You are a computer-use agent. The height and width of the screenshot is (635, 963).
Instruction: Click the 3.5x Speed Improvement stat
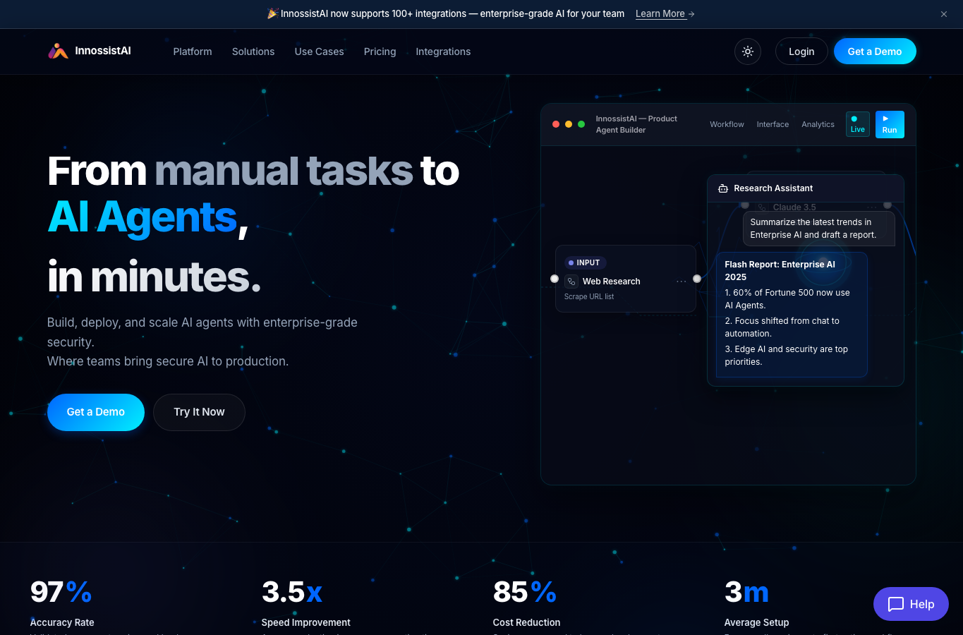coord(305,603)
